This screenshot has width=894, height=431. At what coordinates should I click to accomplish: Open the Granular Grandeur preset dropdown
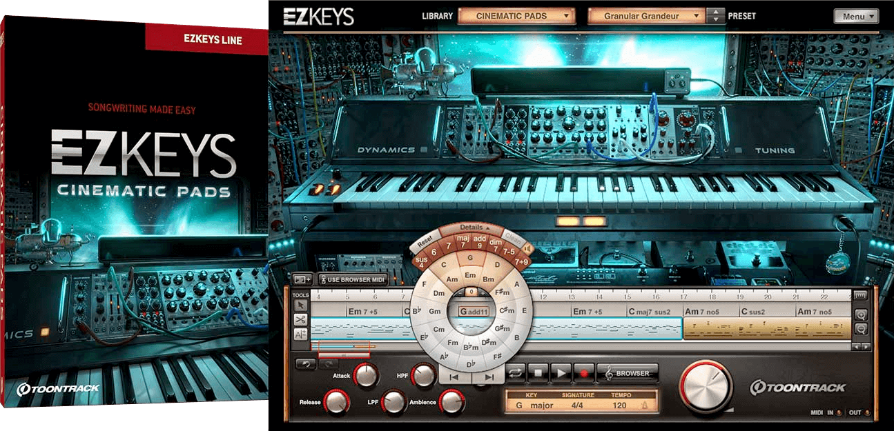click(647, 15)
